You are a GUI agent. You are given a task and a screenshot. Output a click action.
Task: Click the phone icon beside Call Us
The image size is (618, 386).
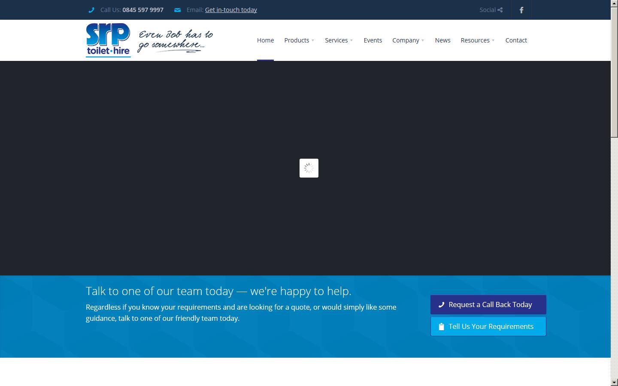[x=91, y=10]
